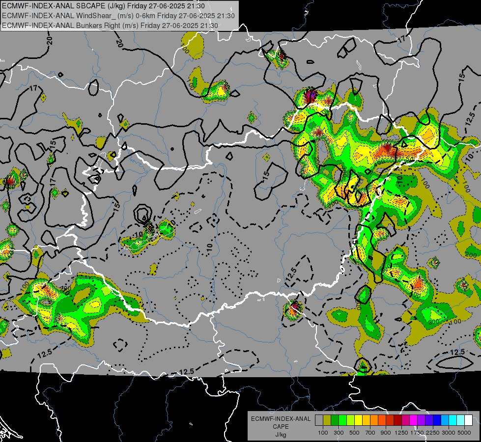Click the WindShear 0-6km header line
The height and width of the screenshot is (442, 481).
[x=118, y=16]
